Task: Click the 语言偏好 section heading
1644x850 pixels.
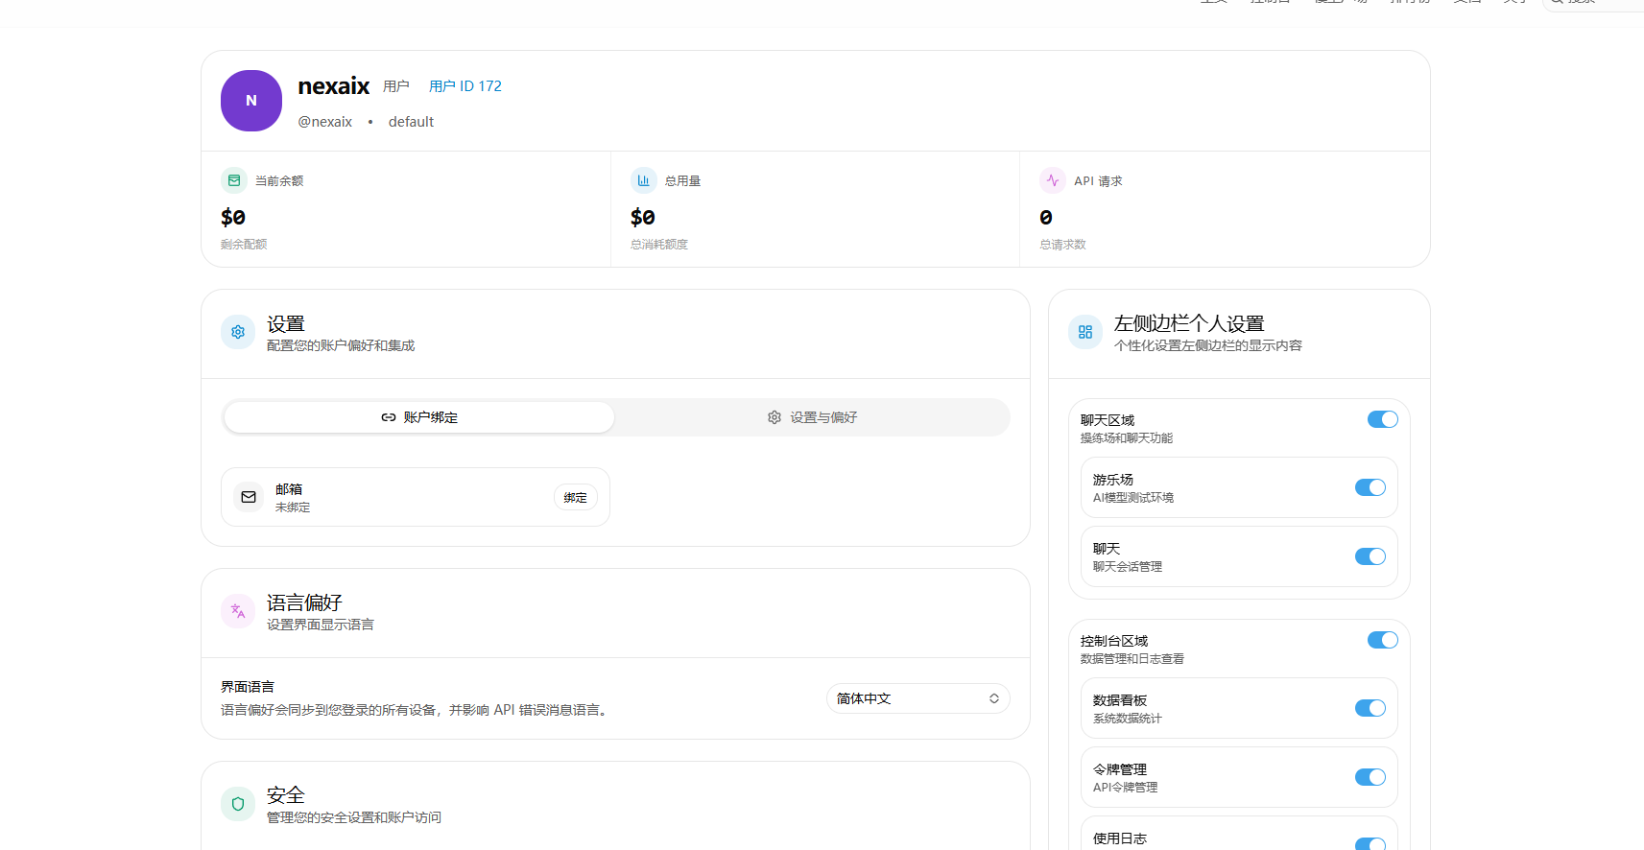Action: (304, 602)
